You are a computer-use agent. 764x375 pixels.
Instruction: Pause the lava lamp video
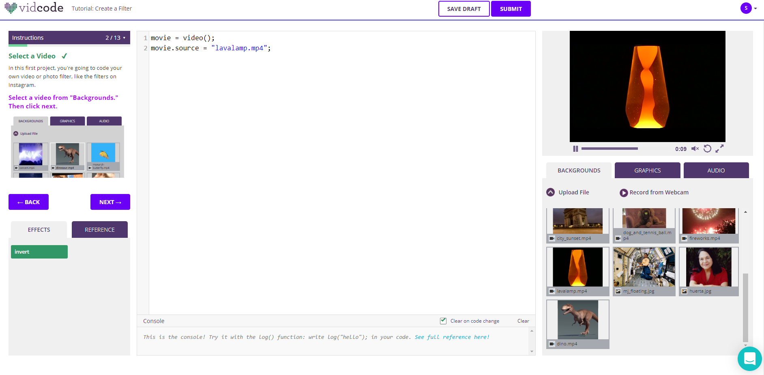point(575,149)
